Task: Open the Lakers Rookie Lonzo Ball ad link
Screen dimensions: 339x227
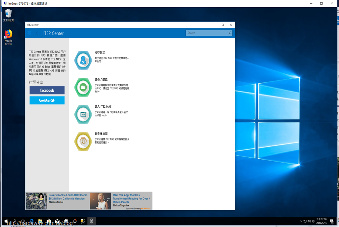Action: click(68, 197)
